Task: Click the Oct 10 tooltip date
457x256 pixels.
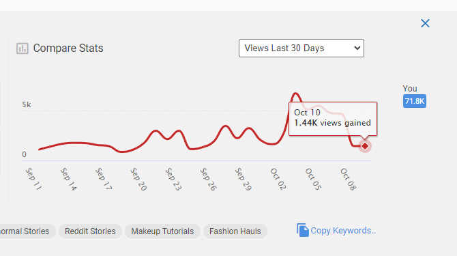Action: (x=307, y=113)
